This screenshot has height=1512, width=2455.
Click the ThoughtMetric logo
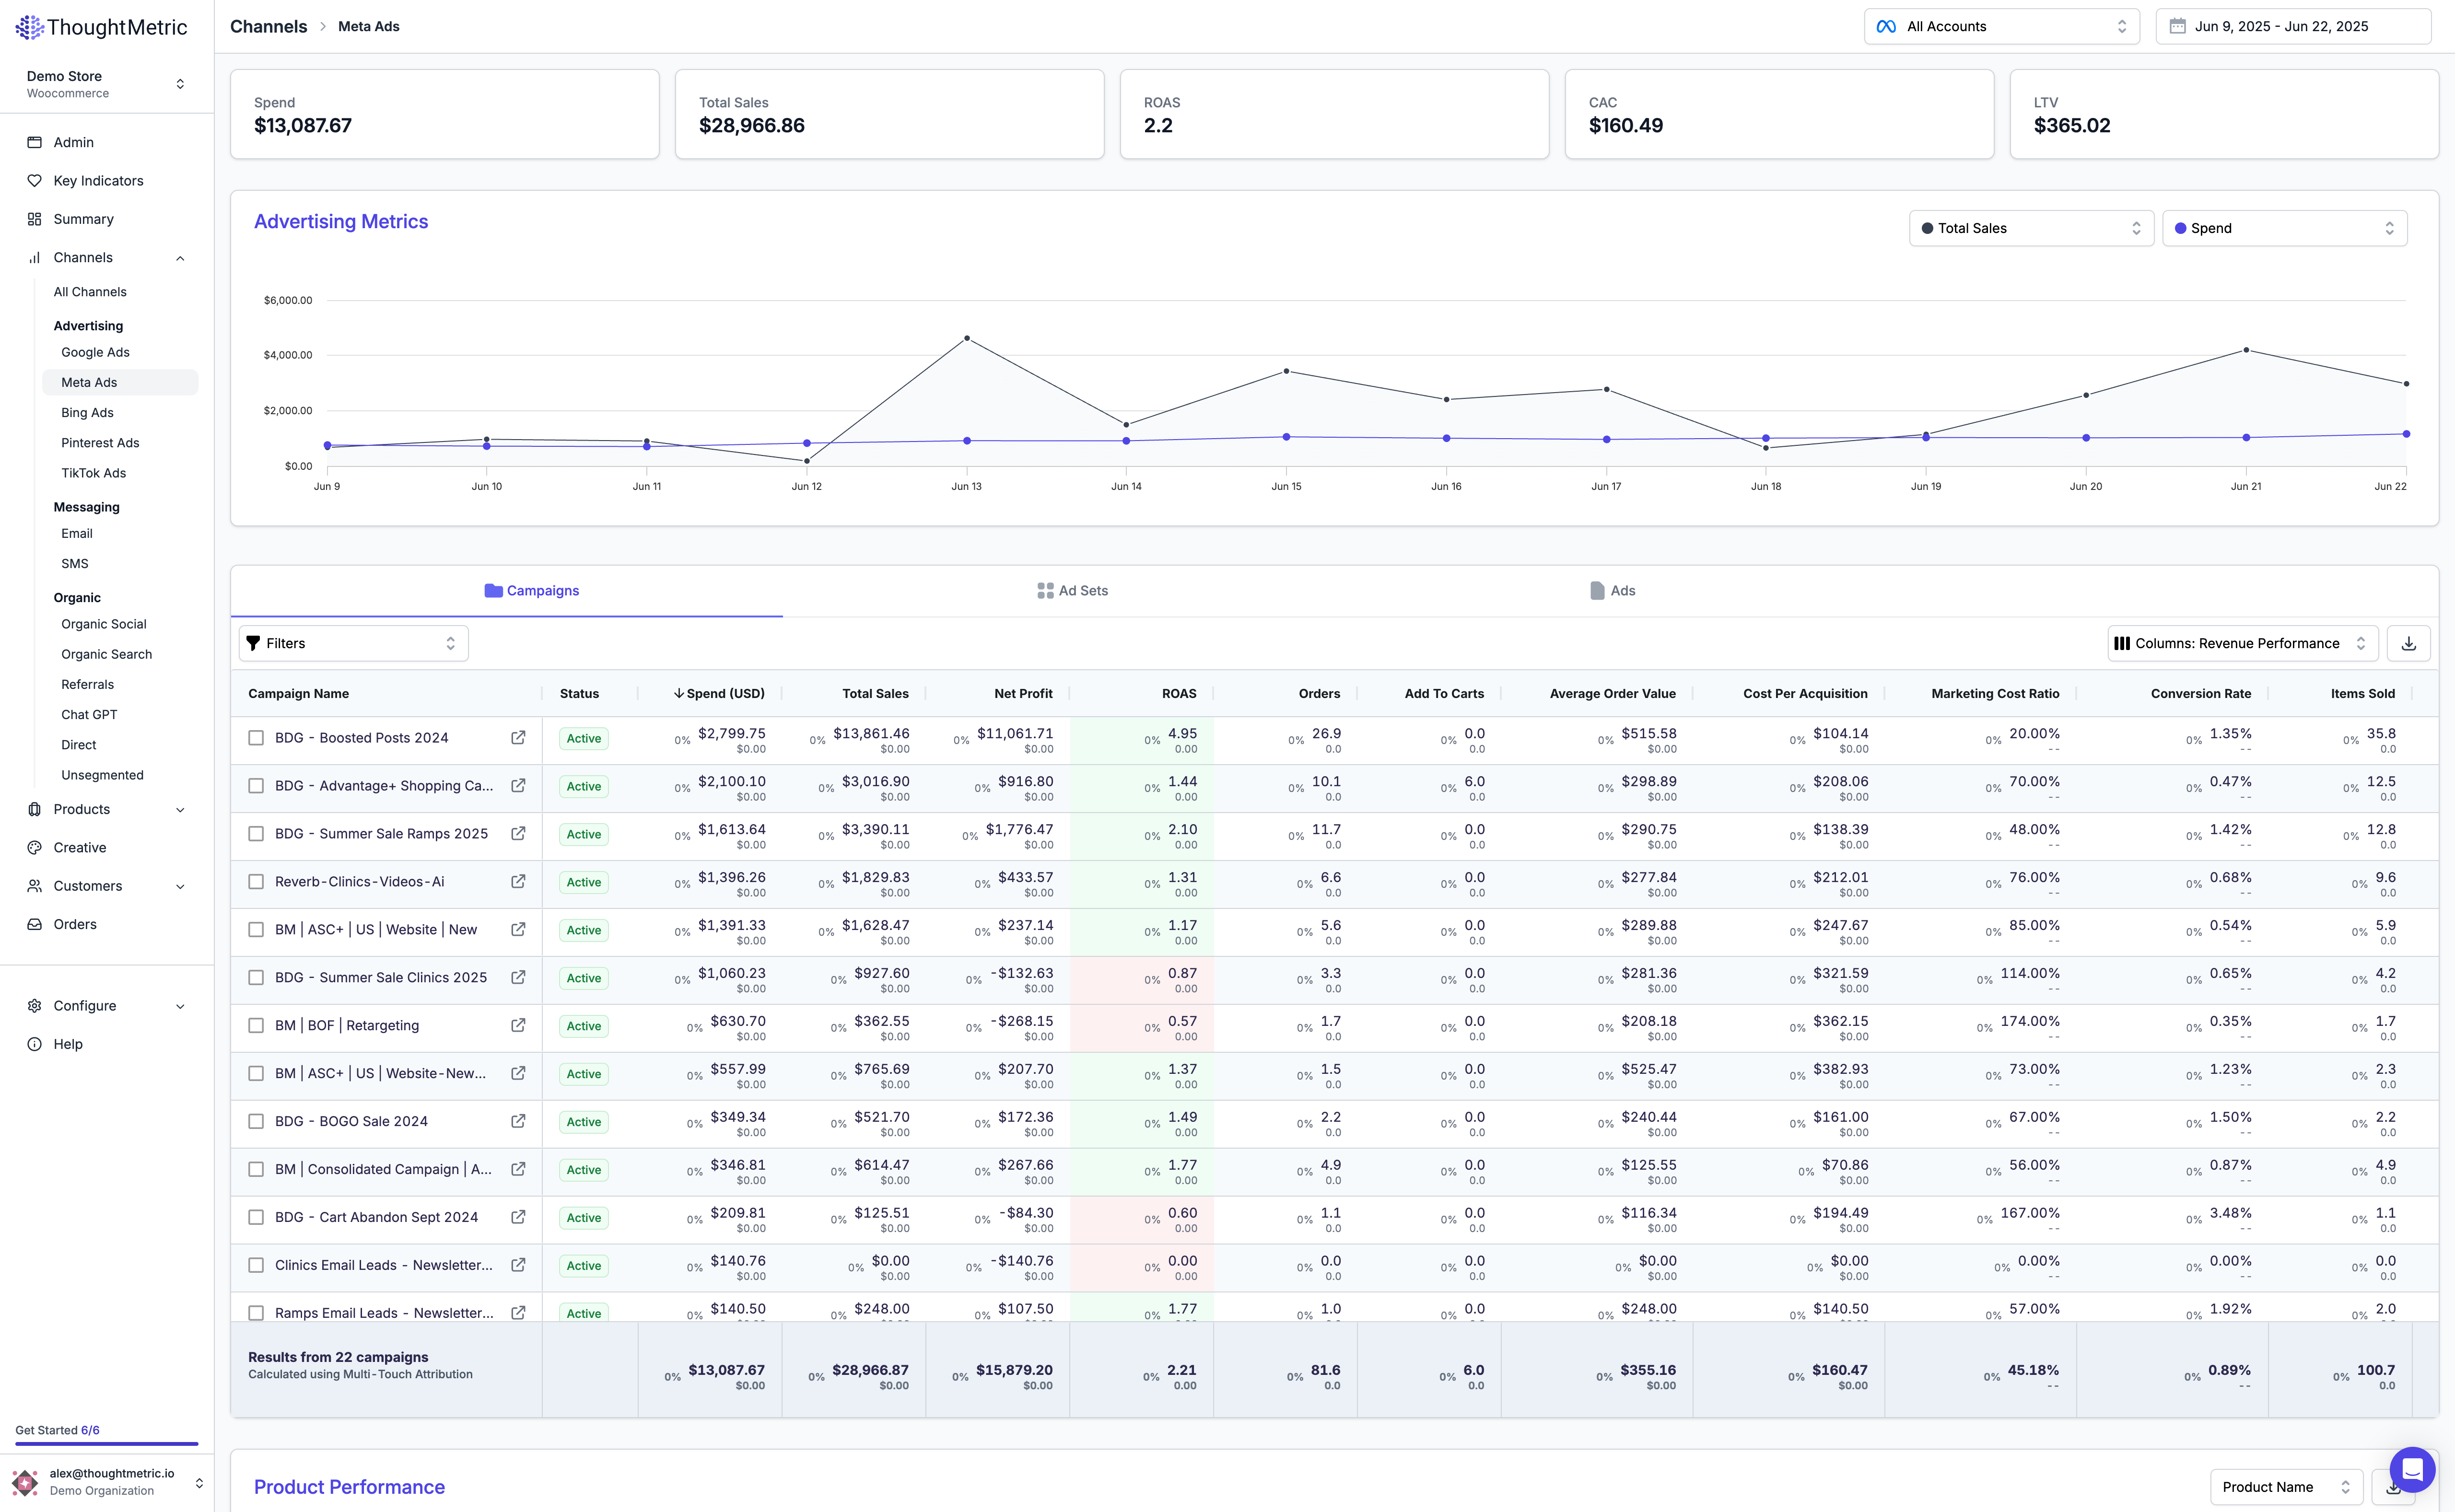pyautogui.click(x=102, y=27)
